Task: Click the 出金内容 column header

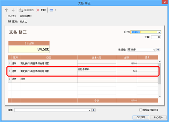Action: (97, 58)
